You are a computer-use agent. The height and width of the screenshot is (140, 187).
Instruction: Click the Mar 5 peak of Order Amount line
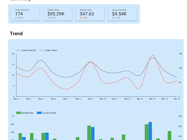point(41,60)
